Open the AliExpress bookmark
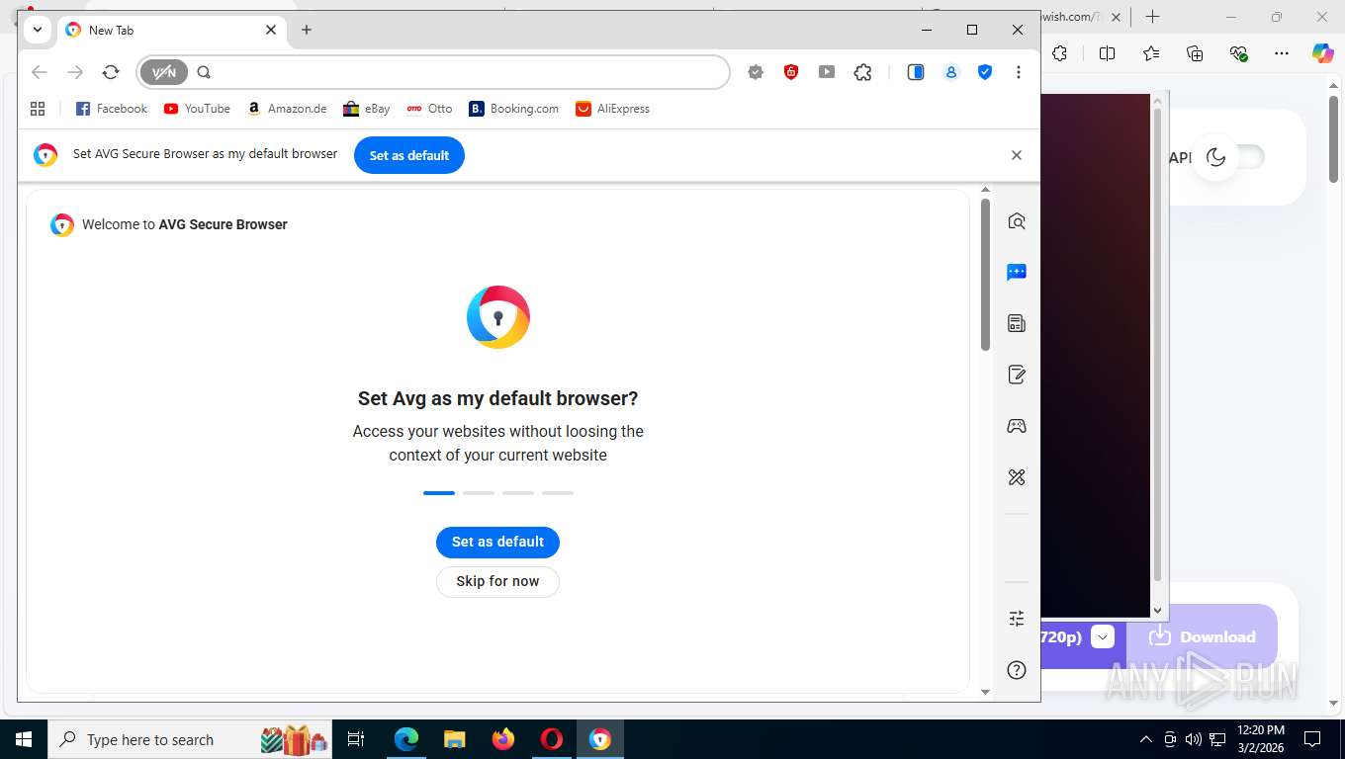 613,109
